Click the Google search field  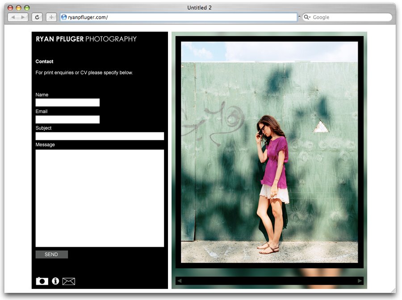click(x=347, y=17)
